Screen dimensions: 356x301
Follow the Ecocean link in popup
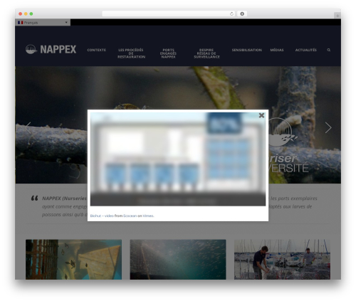click(x=130, y=216)
